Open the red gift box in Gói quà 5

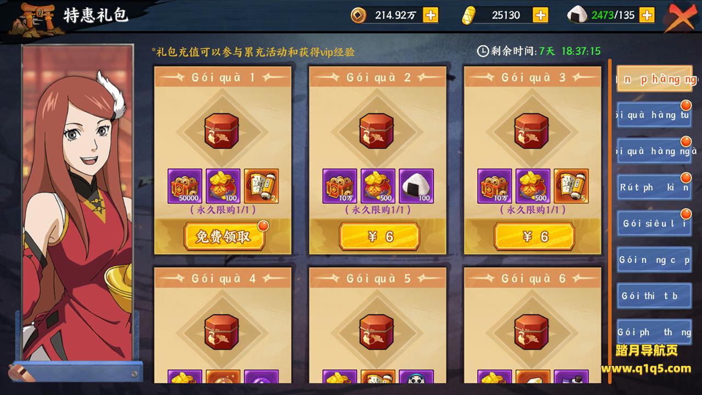point(377,332)
